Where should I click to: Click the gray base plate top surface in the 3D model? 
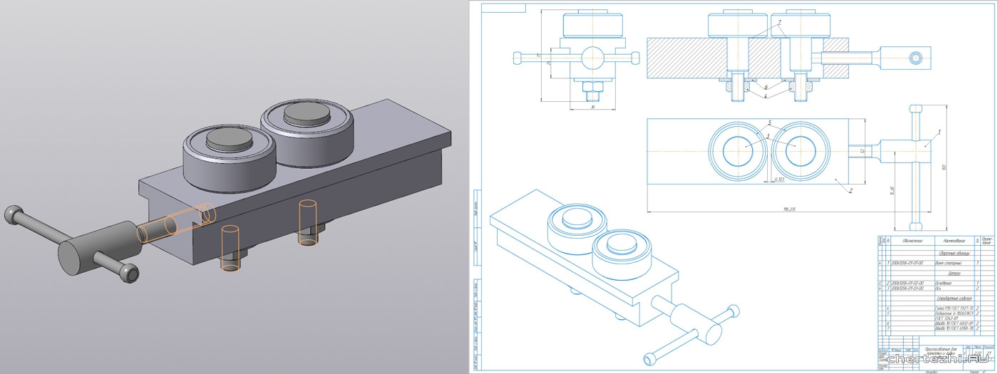(x=399, y=135)
